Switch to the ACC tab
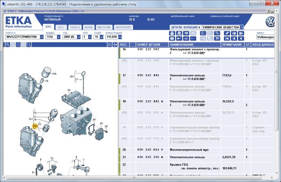The width and height of the screenshot is (281, 182). (x=61, y=27)
